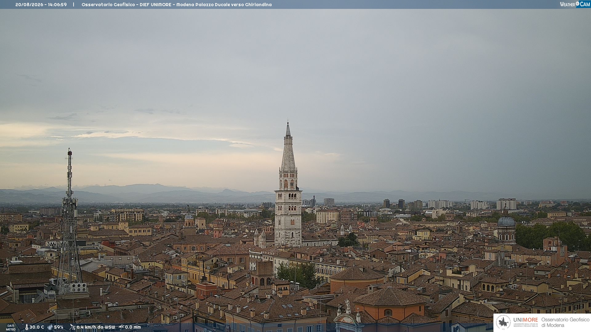591x332 pixels.
Task: Click the Ghirlandina tower spire tip
Action: point(288,123)
